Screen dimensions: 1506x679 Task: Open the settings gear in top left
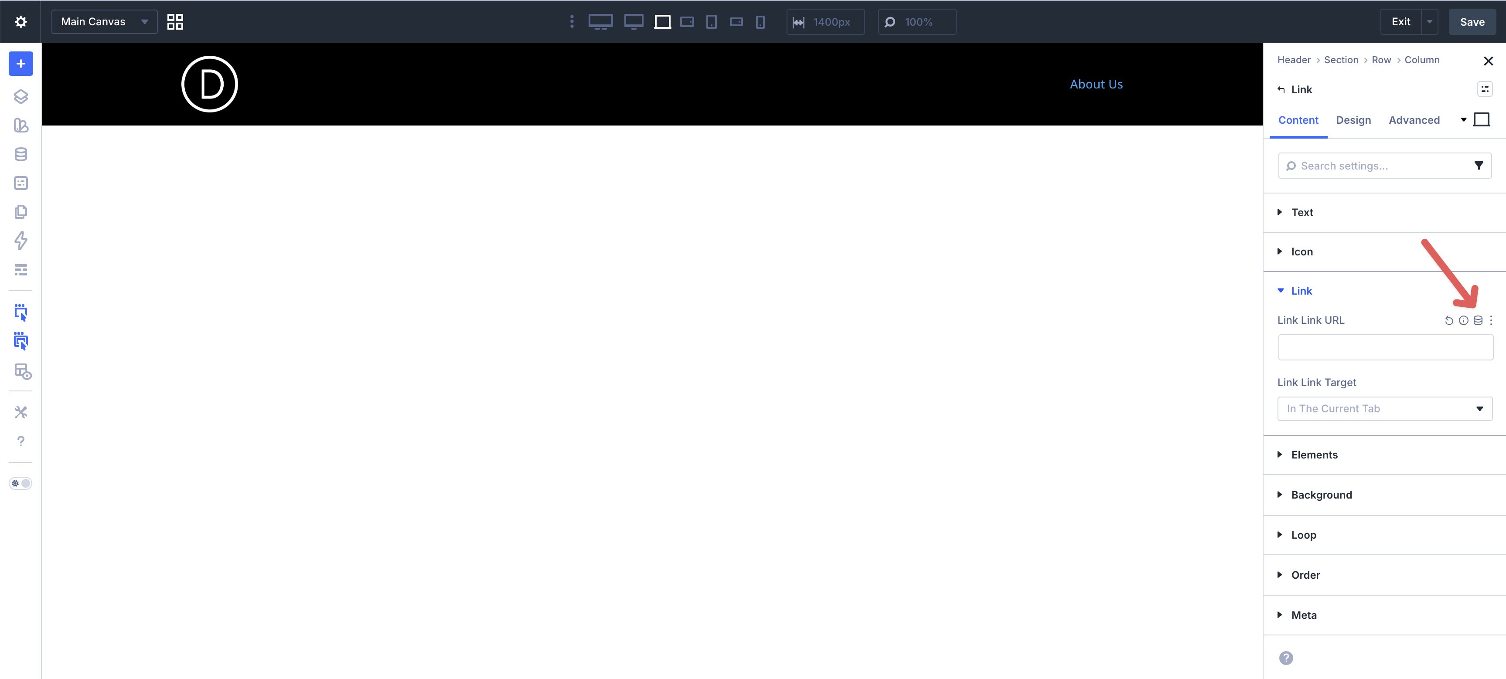20,21
